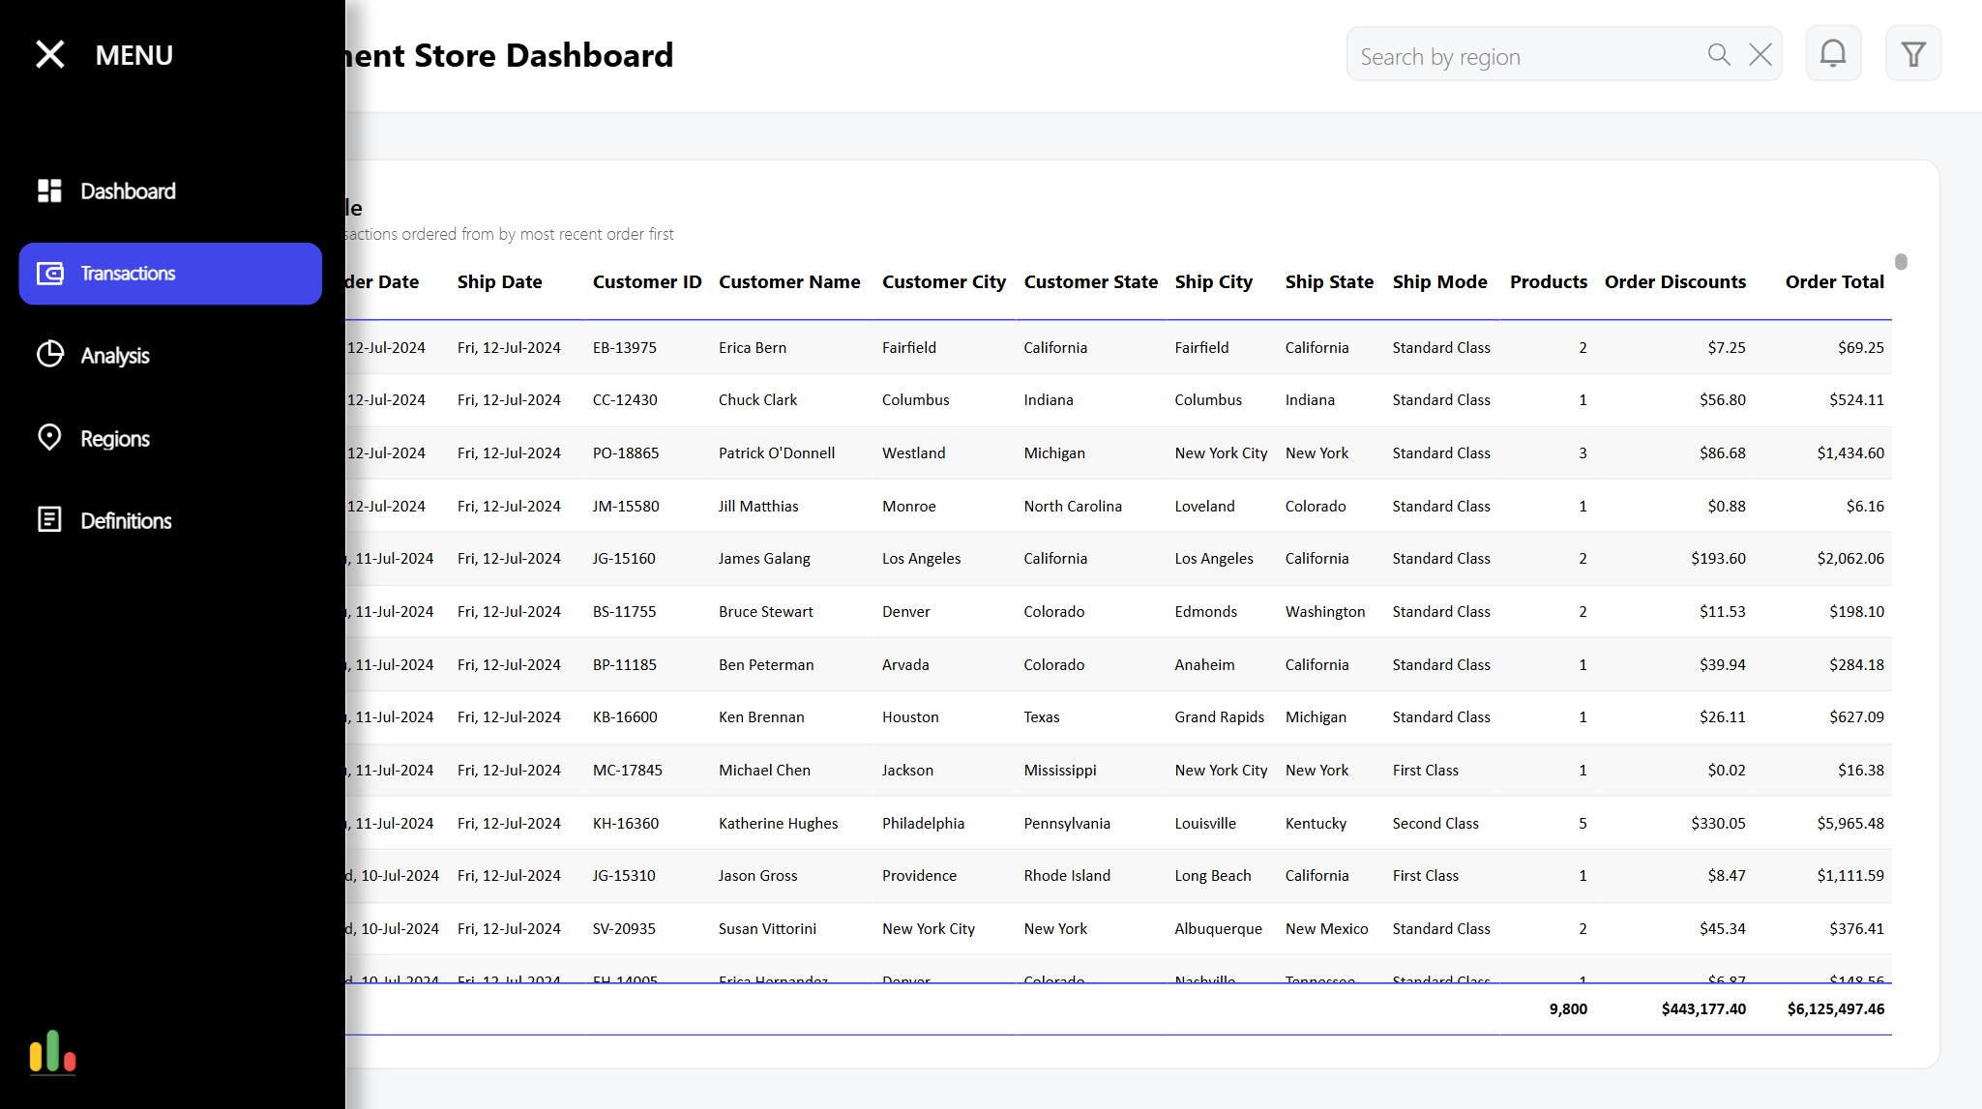Viewport: 1982px width, 1109px height.
Task: Click total discounts $443,177.40
Action: click(x=1703, y=1009)
